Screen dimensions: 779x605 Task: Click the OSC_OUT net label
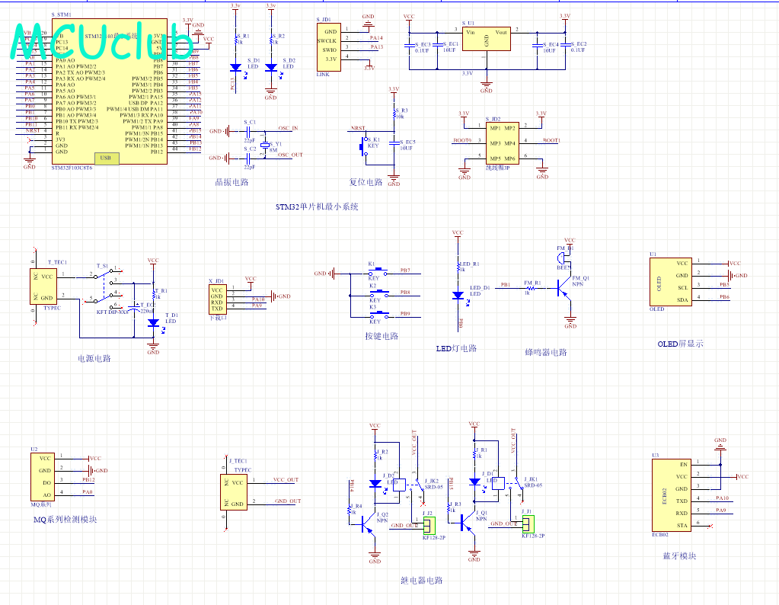290,155
